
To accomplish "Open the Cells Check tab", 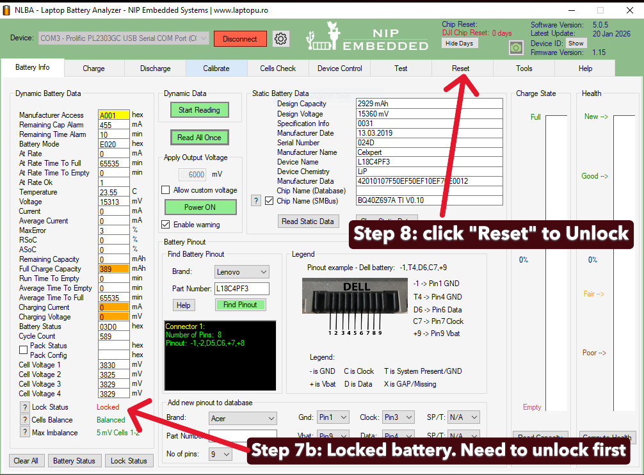I will [x=278, y=68].
